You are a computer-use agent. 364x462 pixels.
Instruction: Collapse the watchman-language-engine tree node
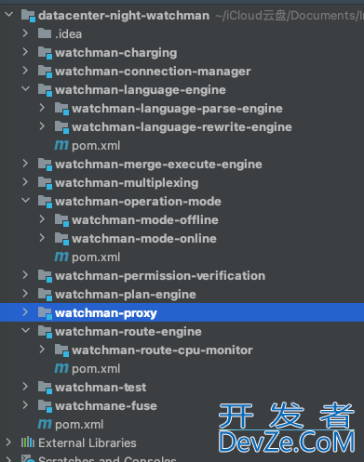pyautogui.click(x=26, y=89)
